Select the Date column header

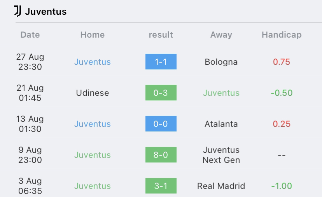point(30,35)
